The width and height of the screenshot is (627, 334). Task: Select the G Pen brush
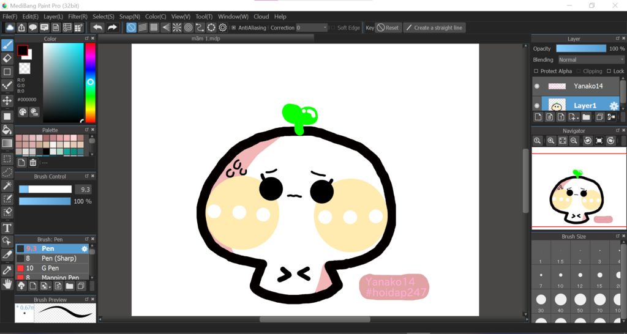click(52, 268)
